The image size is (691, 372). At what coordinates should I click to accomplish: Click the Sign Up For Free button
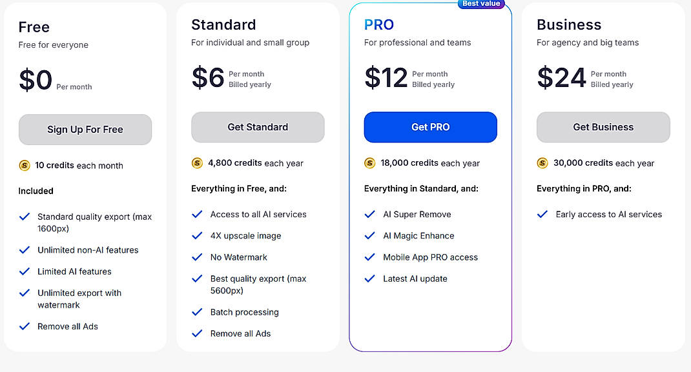pos(85,129)
